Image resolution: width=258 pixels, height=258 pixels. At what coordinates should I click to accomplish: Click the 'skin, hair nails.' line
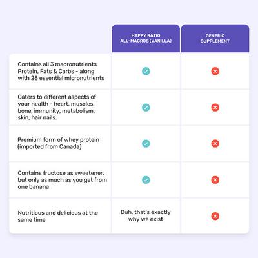pyautogui.click(x=37, y=117)
